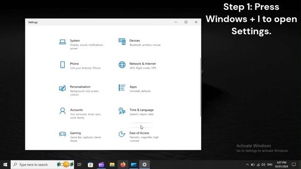Open File Explorer from taskbar
This screenshot has height=169, width=301.
(112, 165)
